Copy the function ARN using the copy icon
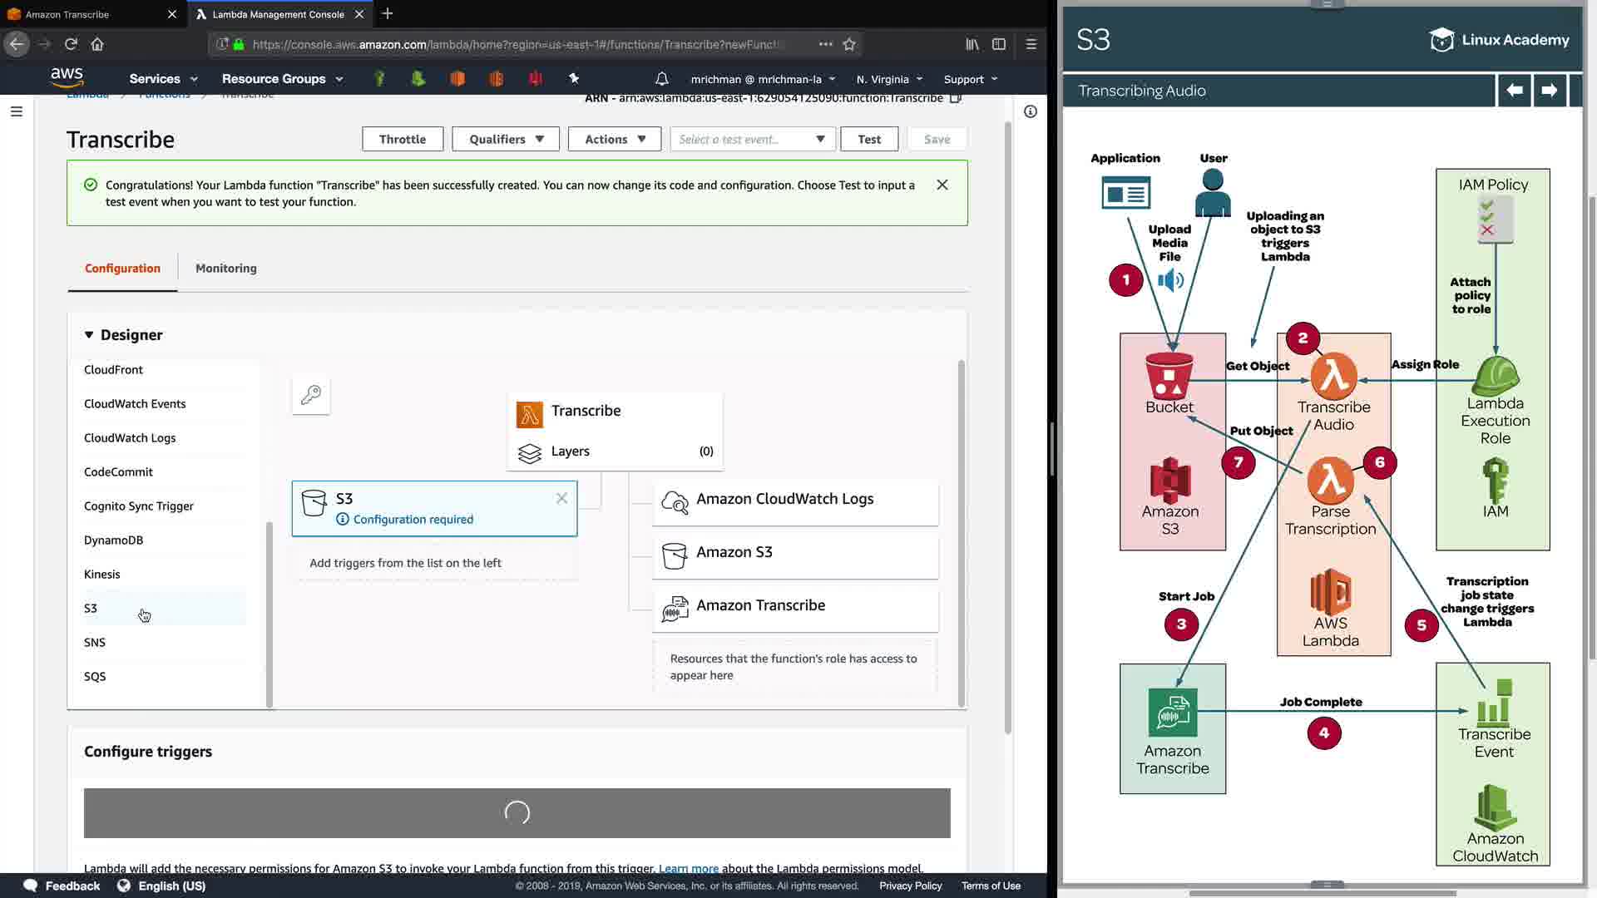The width and height of the screenshot is (1597, 898). click(956, 98)
